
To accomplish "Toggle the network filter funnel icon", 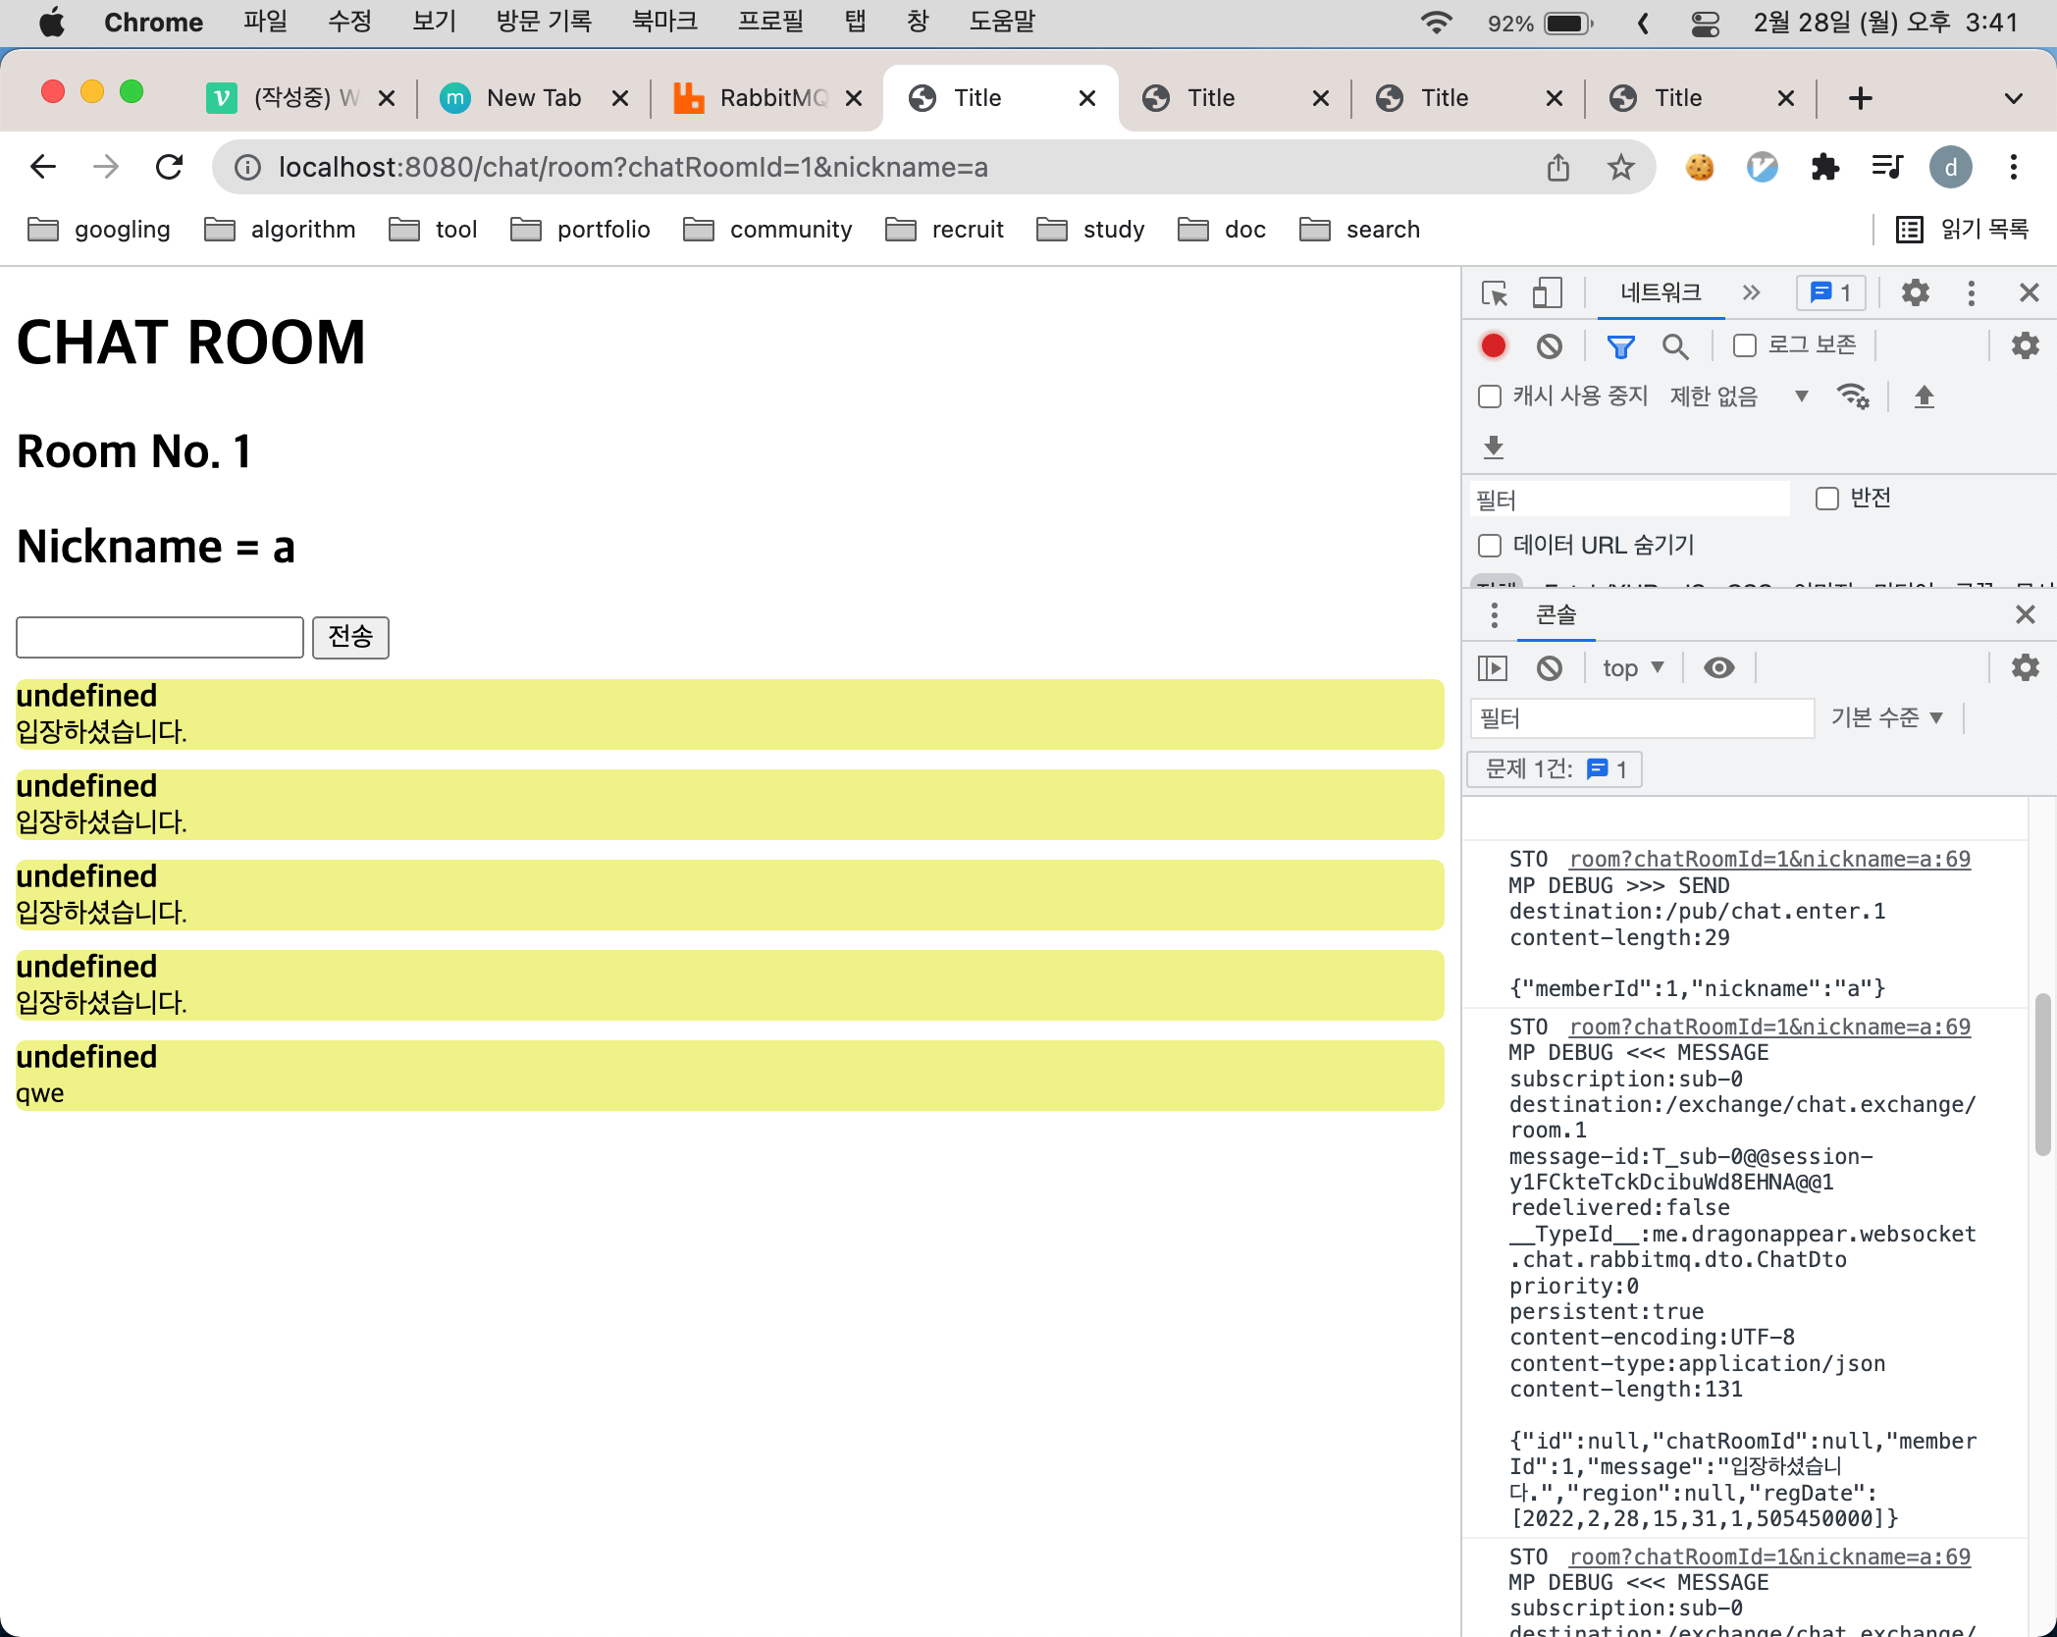I will 1620,345.
